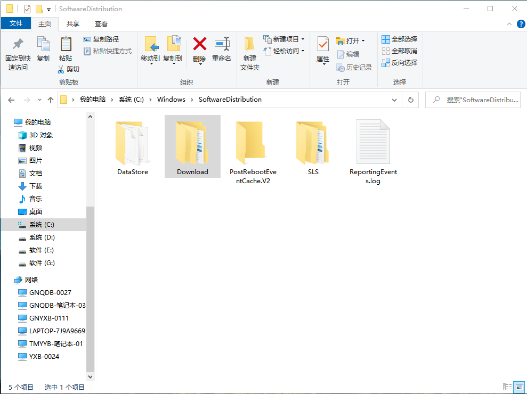Screen dimensions: 527x394
Task: Click the red Delete (删除) icon
Action: pyautogui.click(x=199, y=44)
